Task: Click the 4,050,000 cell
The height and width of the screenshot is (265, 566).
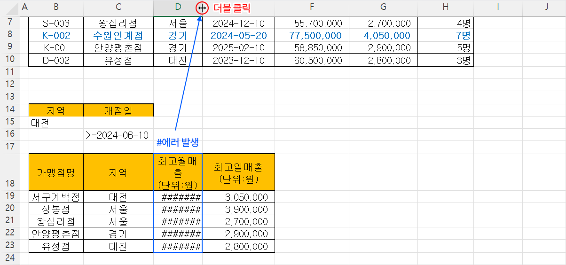Action: pos(384,35)
